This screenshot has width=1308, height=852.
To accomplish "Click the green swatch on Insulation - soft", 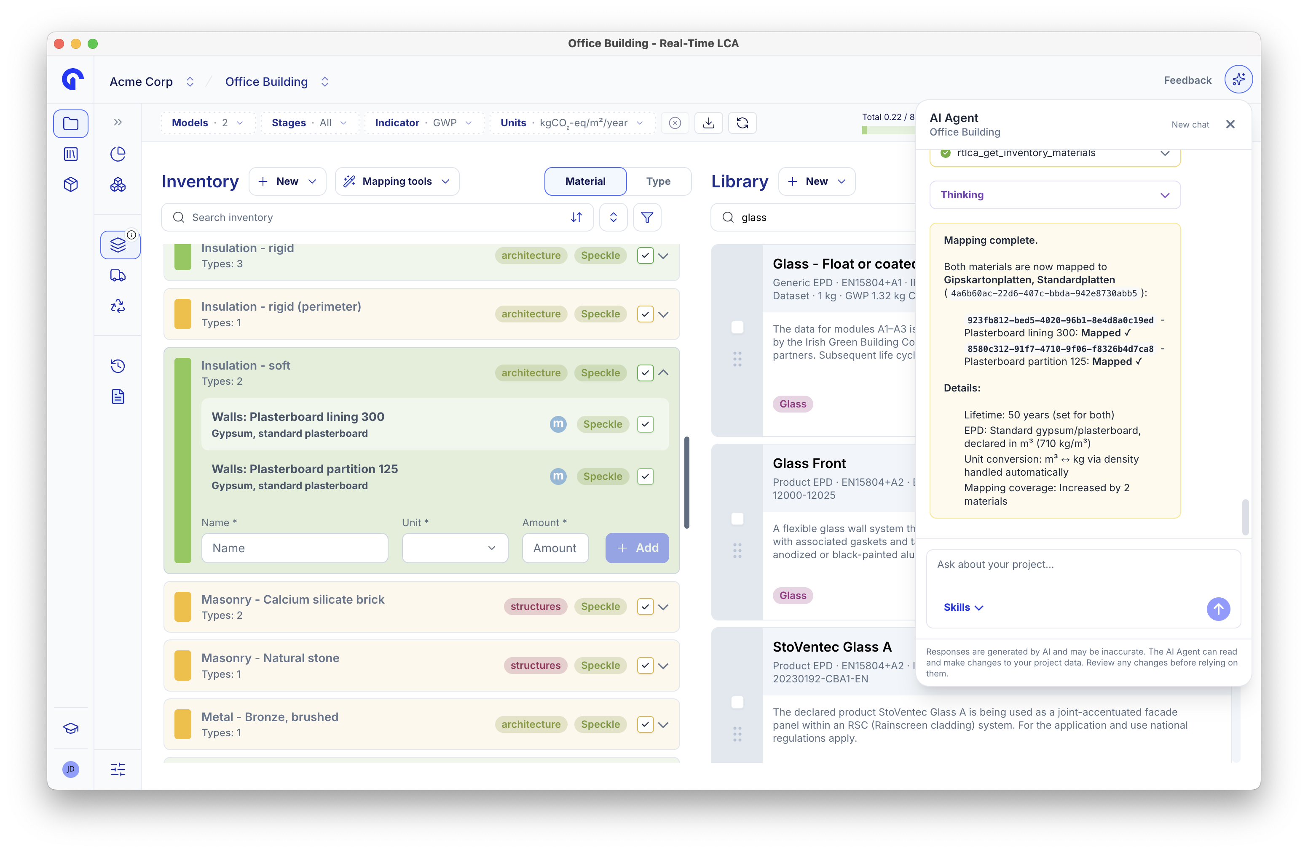I will (x=182, y=461).
